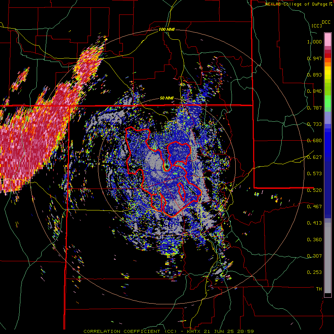This screenshot has height=334, width=334.
Task: Select the 0.947 legend value
Action: tap(314, 58)
